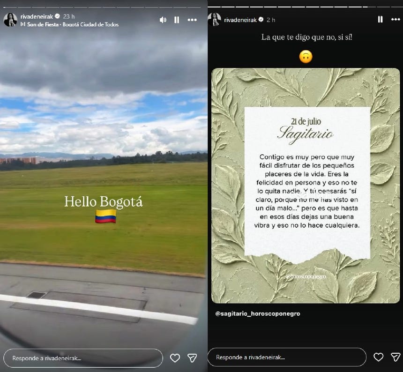This screenshot has width=403, height=372.
Task: Pause the right Sagitario story
Action: pos(380,19)
